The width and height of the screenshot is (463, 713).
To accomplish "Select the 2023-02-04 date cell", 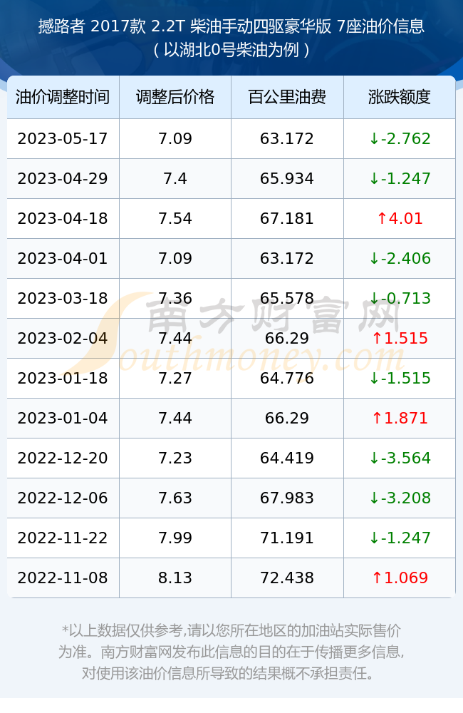I will [63, 338].
